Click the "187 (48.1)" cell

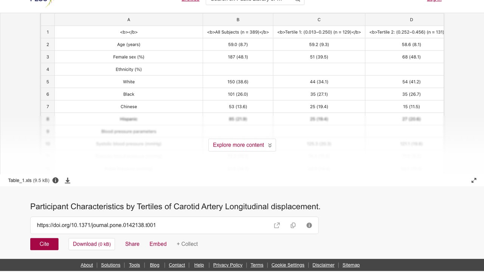pos(238,57)
